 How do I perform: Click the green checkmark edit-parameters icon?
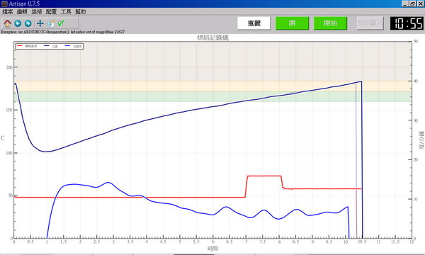(x=61, y=23)
